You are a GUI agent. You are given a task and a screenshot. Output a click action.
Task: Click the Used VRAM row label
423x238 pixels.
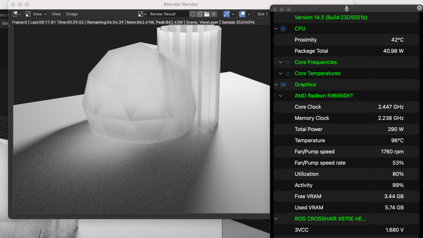309,208
